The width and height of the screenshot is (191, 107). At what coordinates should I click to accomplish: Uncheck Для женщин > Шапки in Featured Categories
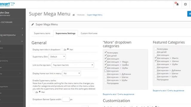pos(155,61)
